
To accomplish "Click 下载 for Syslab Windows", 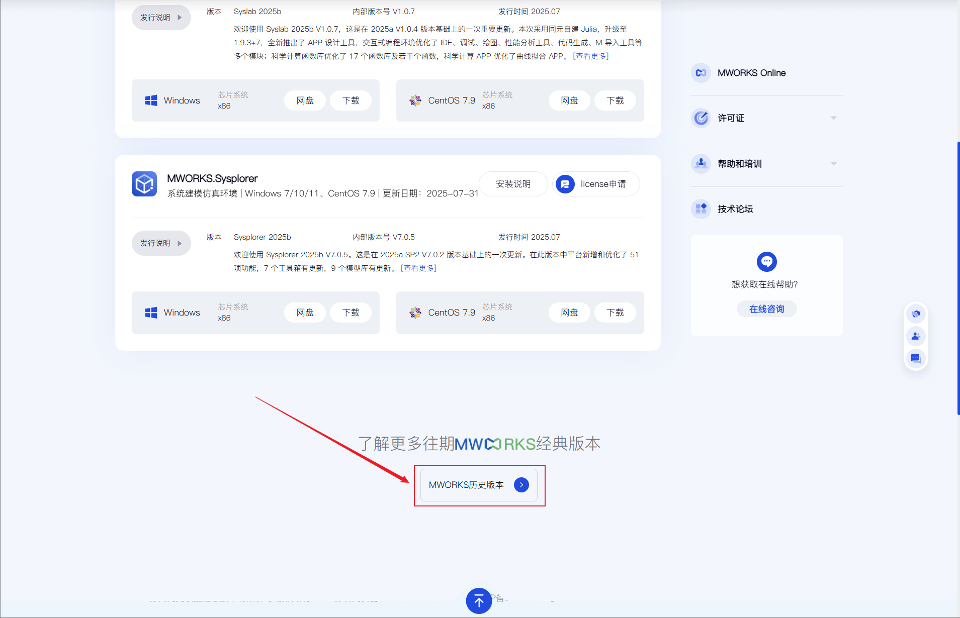I will pos(351,100).
